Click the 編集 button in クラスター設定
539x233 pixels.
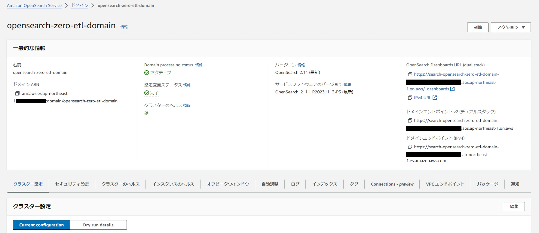coord(514,207)
